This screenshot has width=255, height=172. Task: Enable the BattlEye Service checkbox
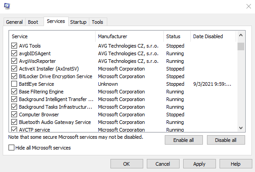point(14,84)
